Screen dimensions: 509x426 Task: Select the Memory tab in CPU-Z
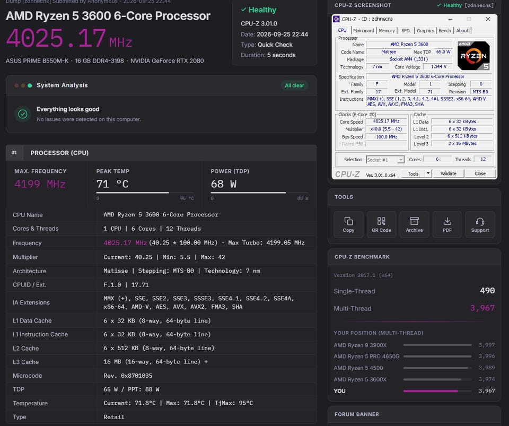tap(387, 31)
